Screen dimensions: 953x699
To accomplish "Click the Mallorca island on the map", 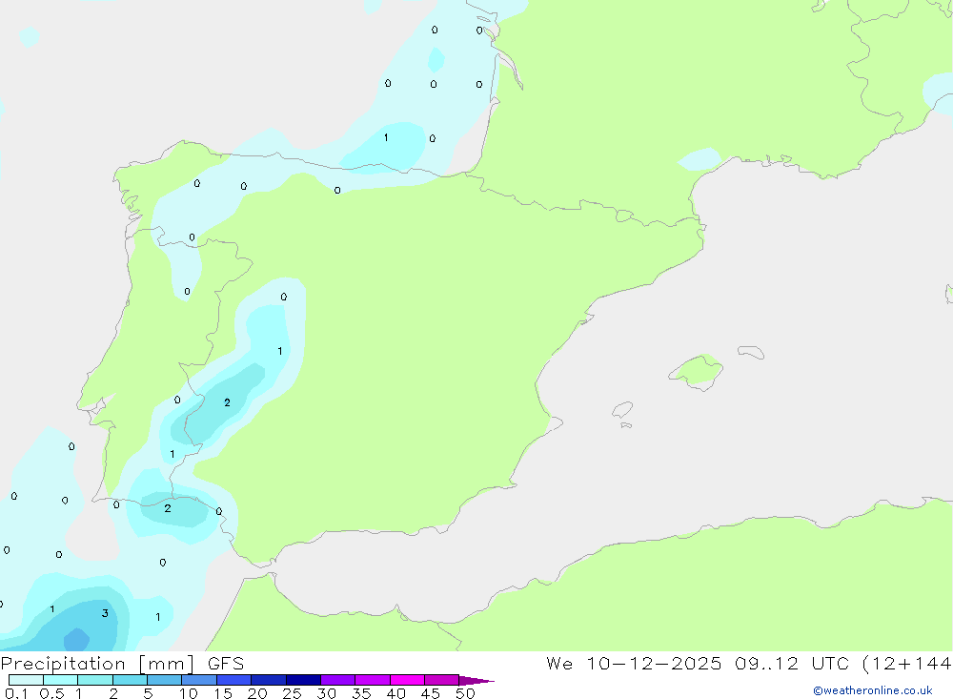I will click(697, 371).
